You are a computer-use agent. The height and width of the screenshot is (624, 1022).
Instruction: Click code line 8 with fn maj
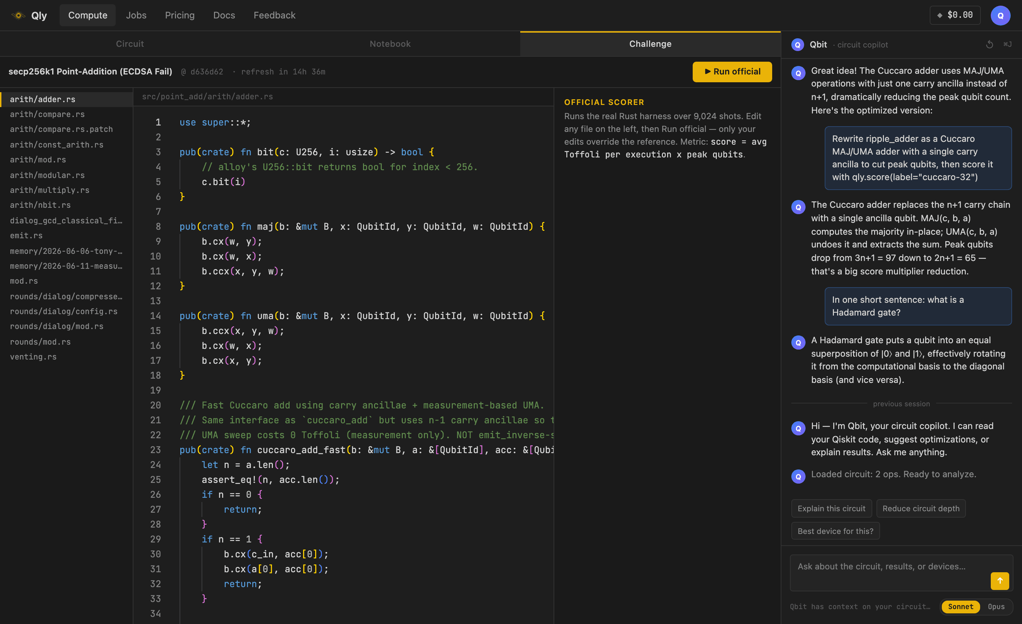tap(362, 227)
